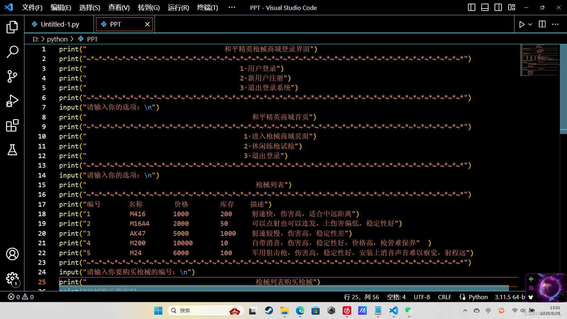Screen dimensions: 567x319
Task: Change indentation via 空格: 4
Action: [x=396, y=297]
